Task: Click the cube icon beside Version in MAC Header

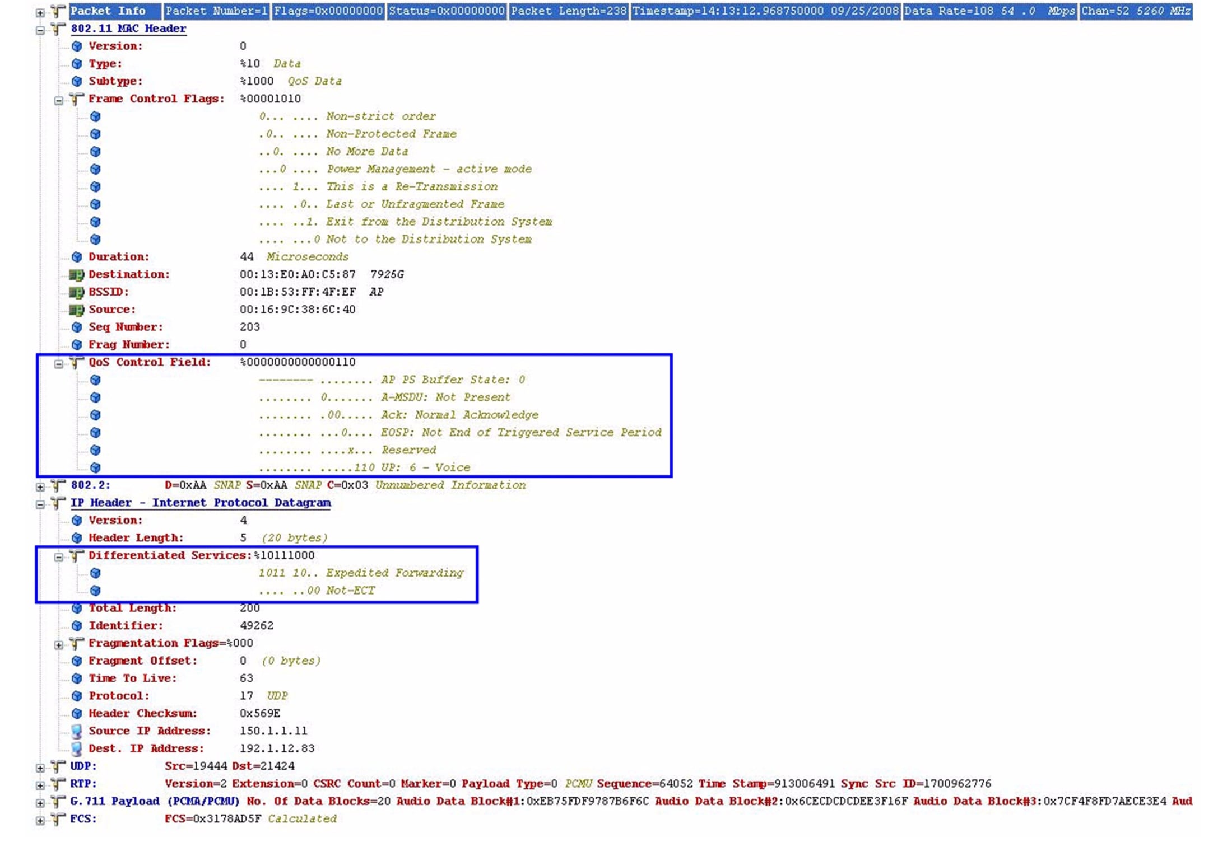Action: tap(77, 46)
